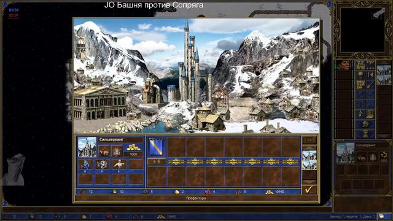Select top town thumbnail in adventure town list
The image size is (393, 221).
(384, 69)
